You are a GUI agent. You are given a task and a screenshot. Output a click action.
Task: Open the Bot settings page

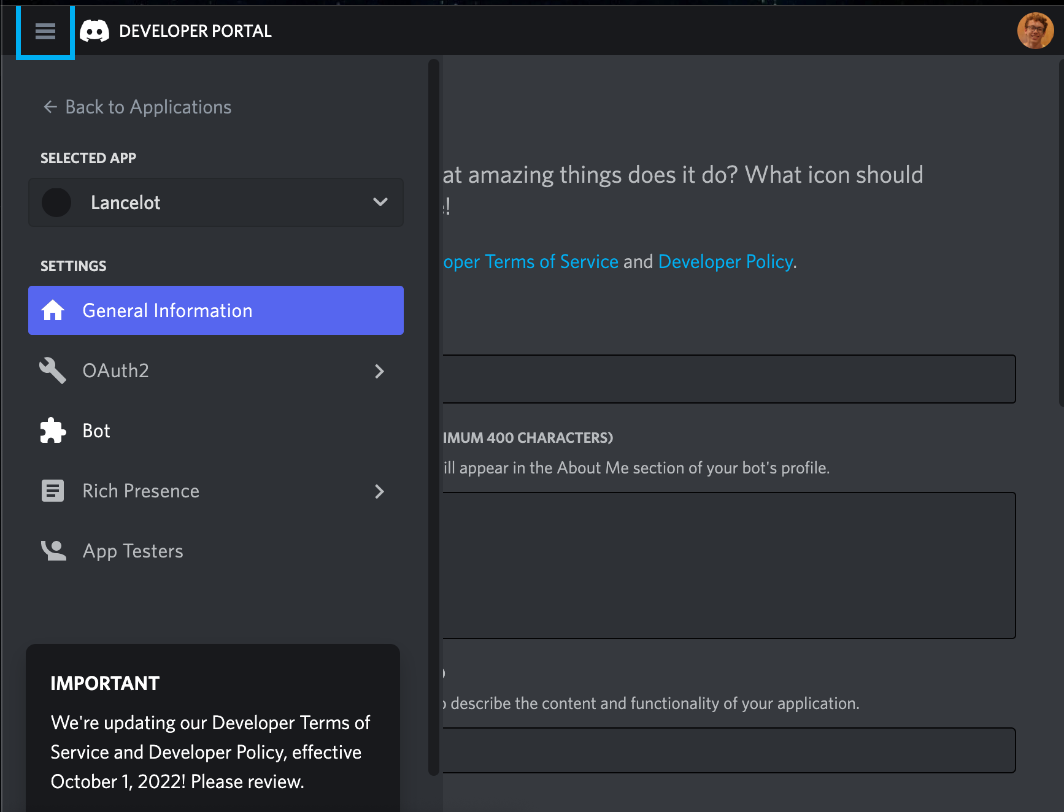216,431
